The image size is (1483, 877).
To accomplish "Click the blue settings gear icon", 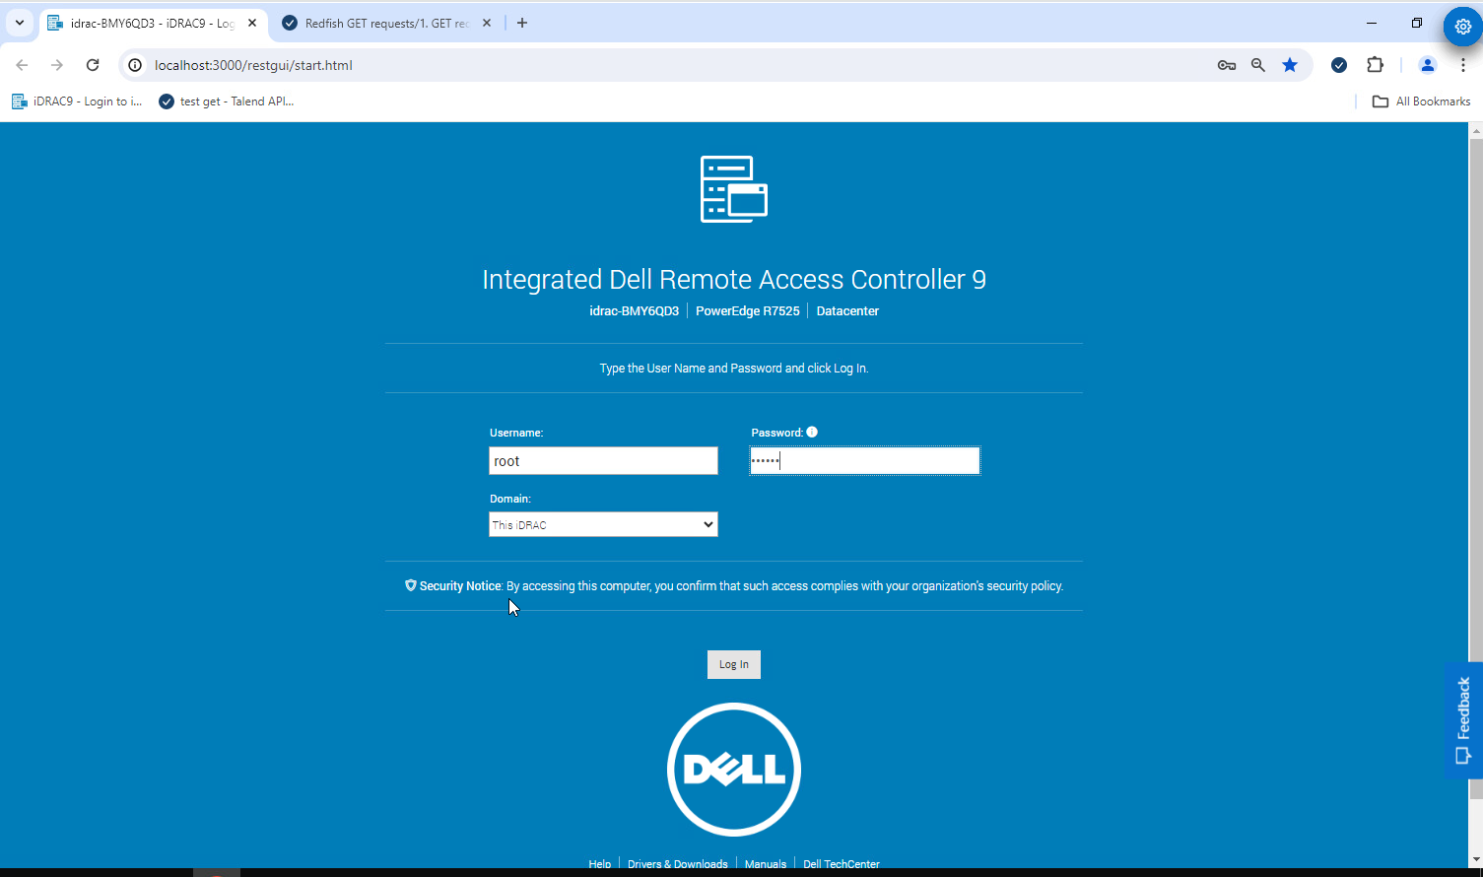I will pos(1463,27).
